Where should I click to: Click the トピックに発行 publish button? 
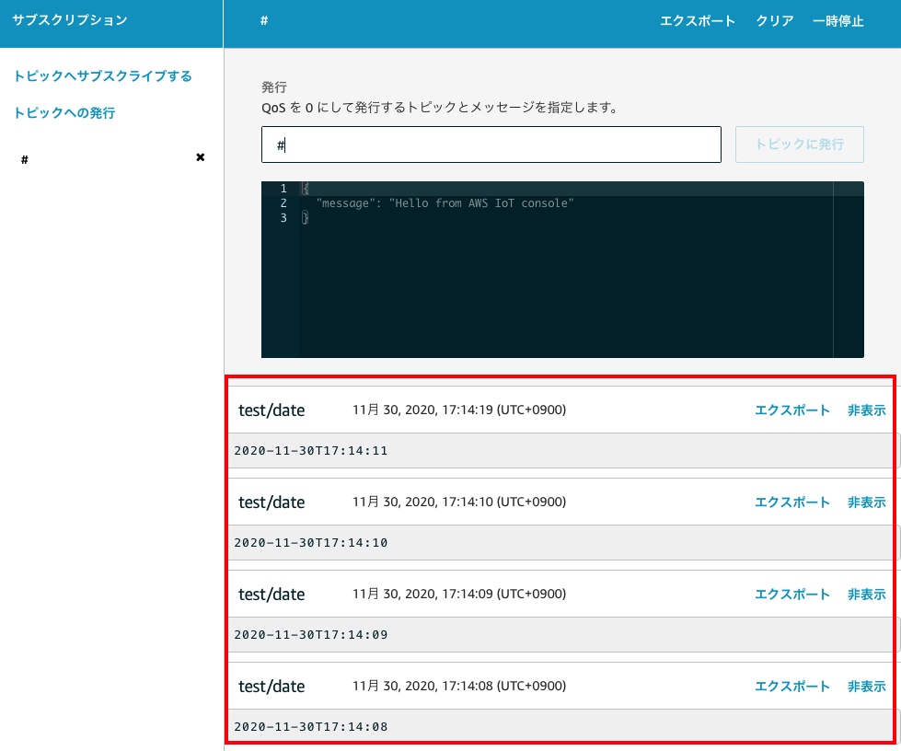(799, 144)
